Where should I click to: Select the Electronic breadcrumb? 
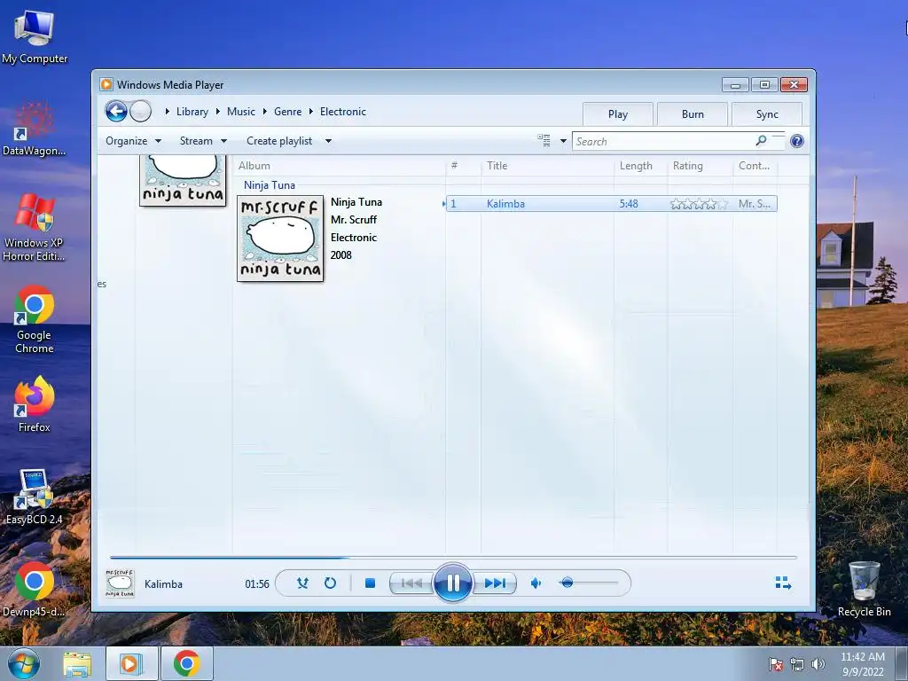tap(343, 112)
